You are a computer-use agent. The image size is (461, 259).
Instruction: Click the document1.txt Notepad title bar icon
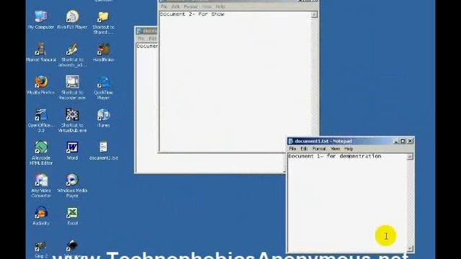click(291, 141)
